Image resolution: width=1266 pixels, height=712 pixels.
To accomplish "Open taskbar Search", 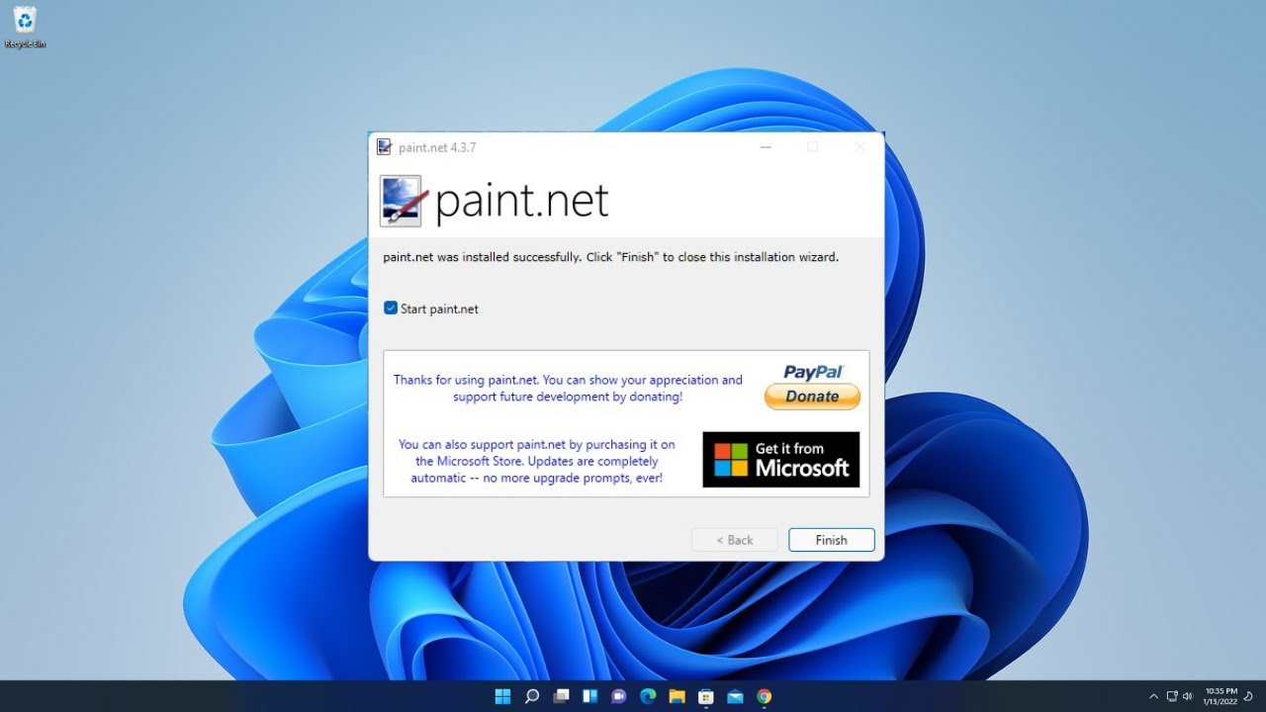I will (x=531, y=696).
